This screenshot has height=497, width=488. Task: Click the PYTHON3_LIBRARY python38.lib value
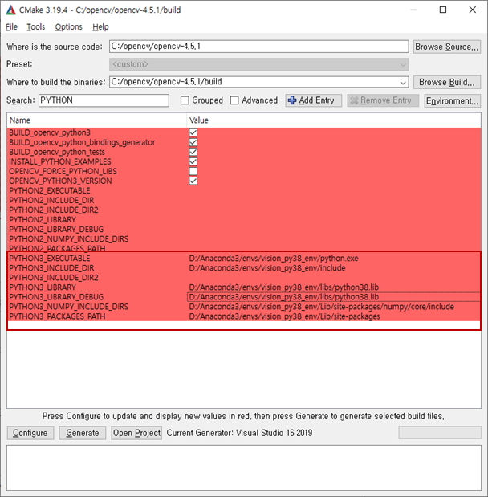284,287
